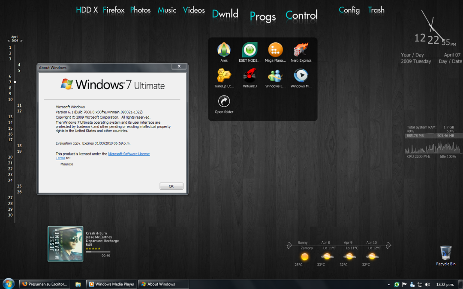The image size is (463, 289).
Task: Click today's sunny weather icon
Action: pos(305,256)
